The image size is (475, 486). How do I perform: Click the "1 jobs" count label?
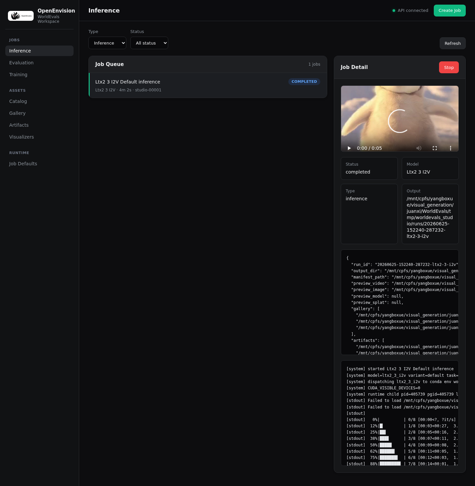[314, 64]
